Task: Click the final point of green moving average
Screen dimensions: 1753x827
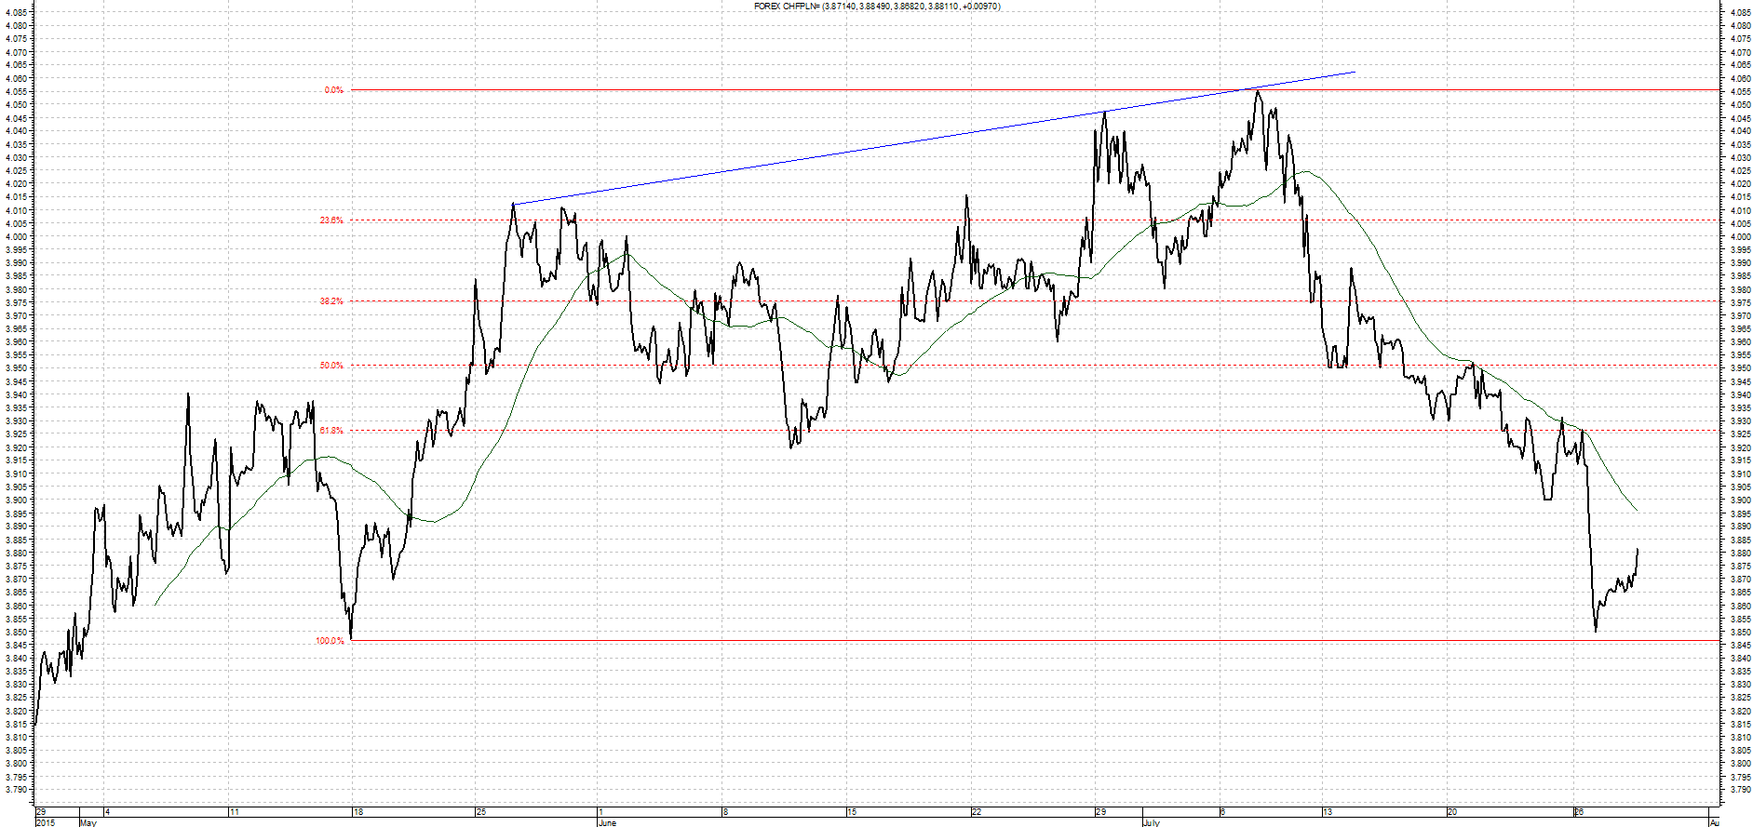Action: [1638, 510]
